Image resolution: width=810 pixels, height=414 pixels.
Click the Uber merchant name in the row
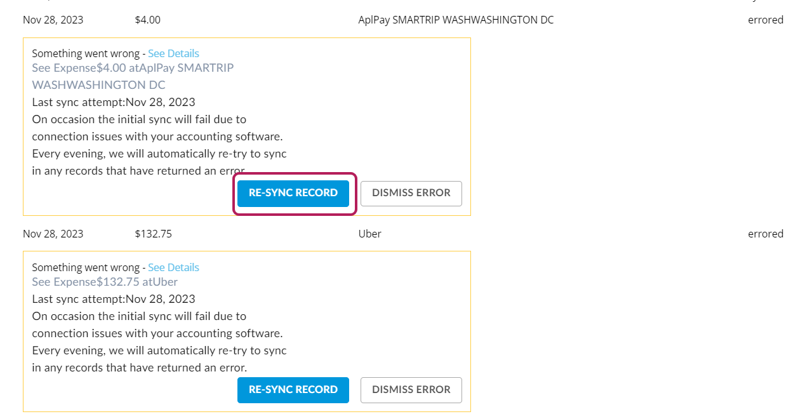369,234
